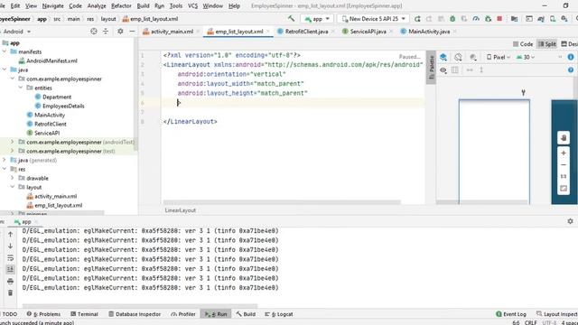
Task: Toggle soft-wrap in the Run console
Action: (10, 257)
